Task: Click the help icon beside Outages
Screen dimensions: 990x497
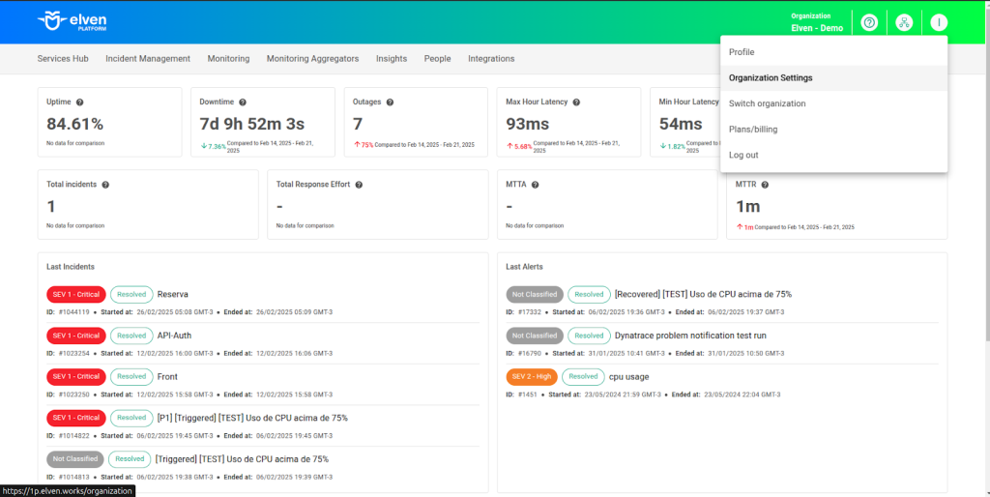Action: point(392,102)
